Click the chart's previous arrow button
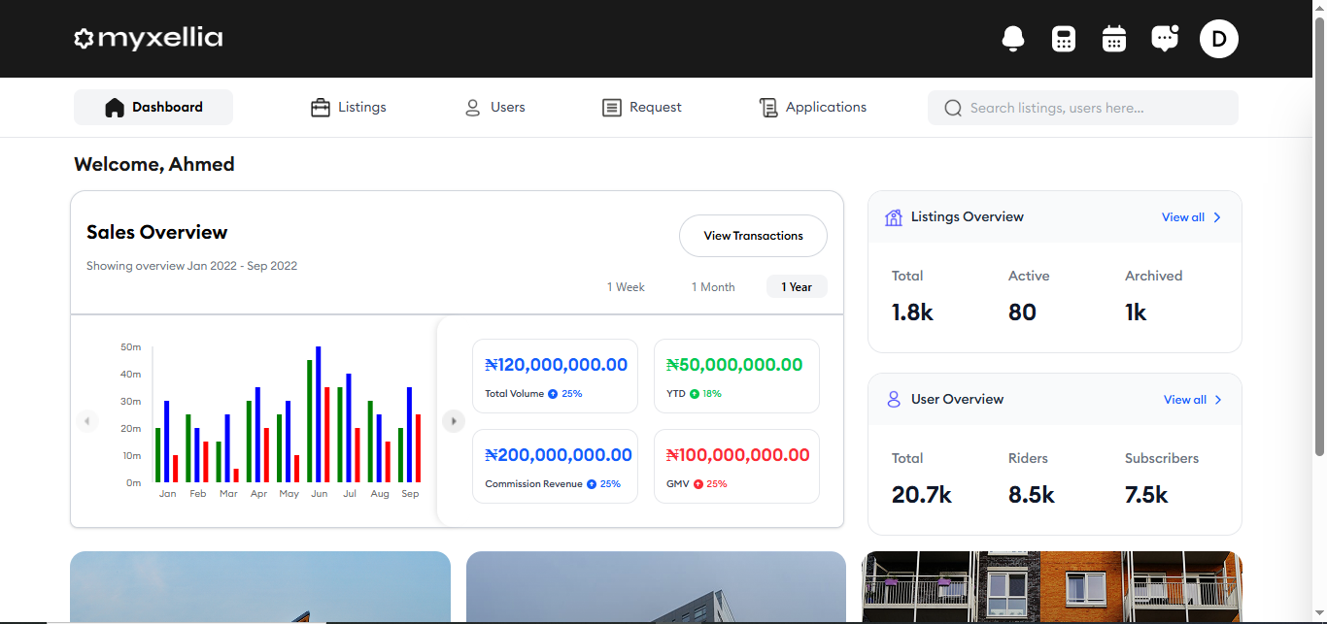1327x624 pixels. [x=87, y=421]
